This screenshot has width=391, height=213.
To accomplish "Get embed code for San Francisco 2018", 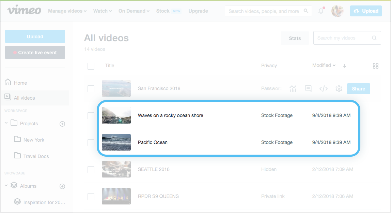I will click(324, 89).
